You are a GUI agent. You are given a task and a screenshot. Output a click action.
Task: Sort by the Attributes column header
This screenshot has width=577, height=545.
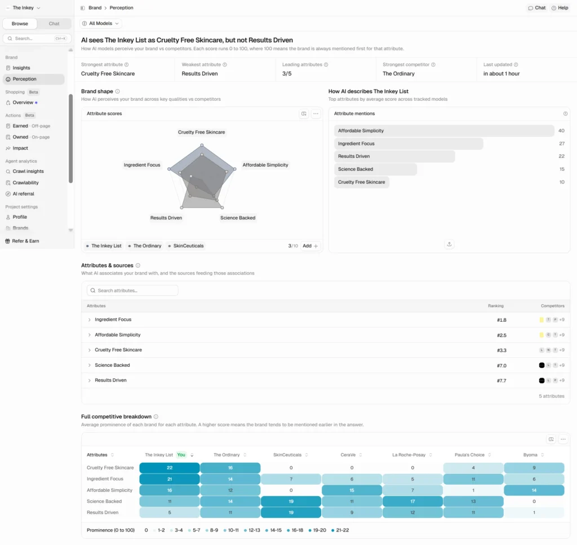(x=100, y=455)
